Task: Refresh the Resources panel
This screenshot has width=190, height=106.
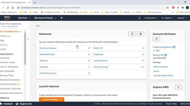Action: (x=132, y=34)
